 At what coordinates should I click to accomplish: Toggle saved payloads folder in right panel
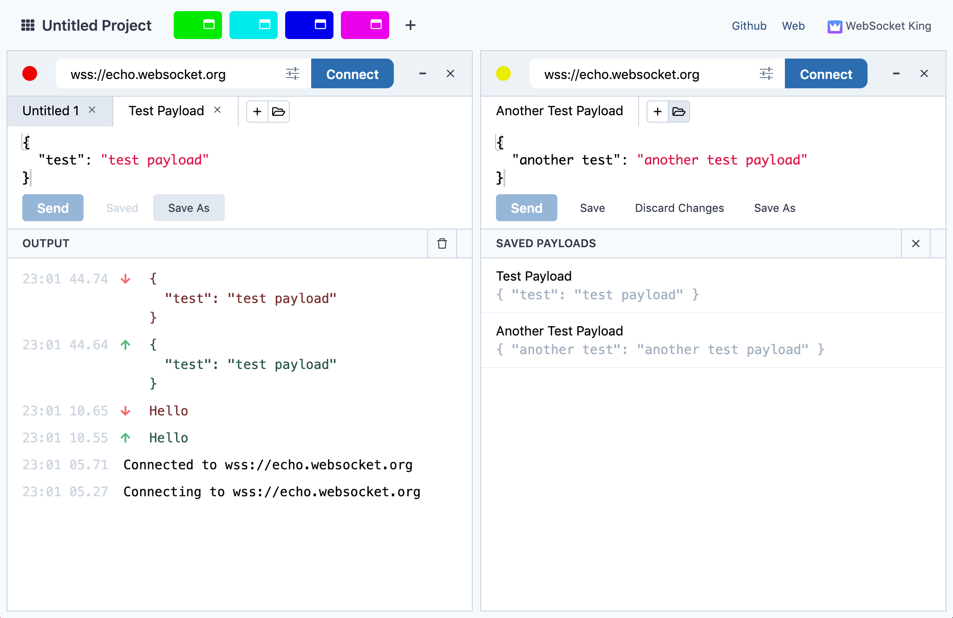(679, 112)
